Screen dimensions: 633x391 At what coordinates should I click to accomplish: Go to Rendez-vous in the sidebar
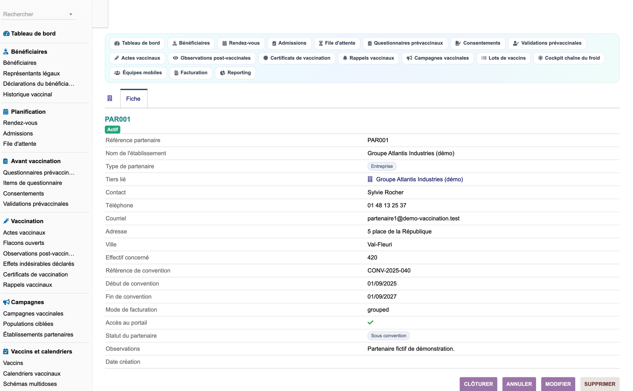[x=20, y=123]
